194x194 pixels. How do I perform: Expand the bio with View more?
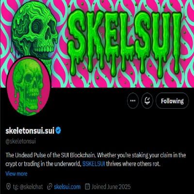[x=16, y=174]
